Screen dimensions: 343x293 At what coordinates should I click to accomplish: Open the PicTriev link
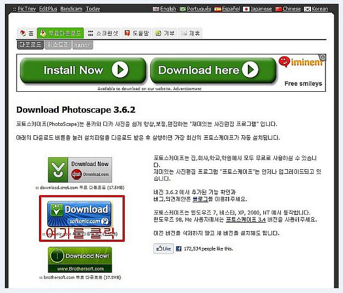(x=26, y=9)
